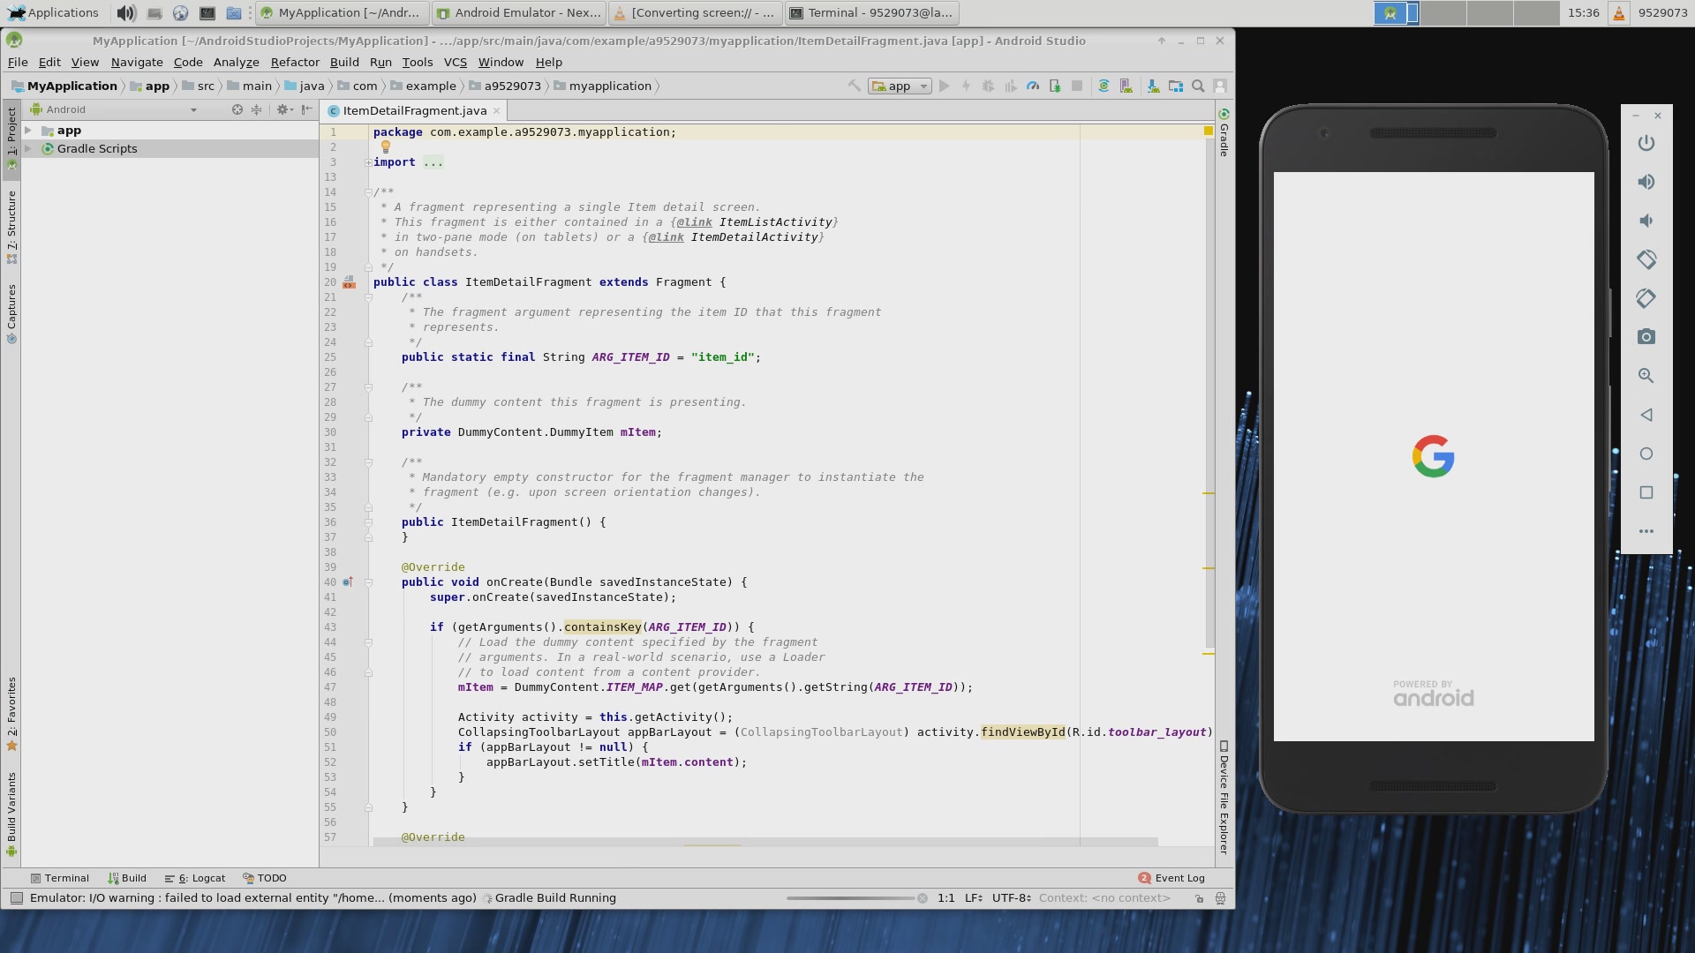
Task: Click emulator rotate right icon
Action: [x=1646, y=298]
